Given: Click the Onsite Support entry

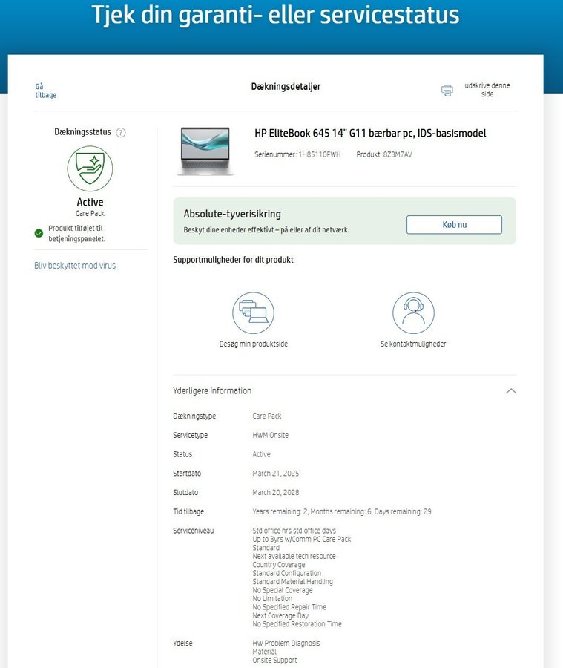Looking at the screenshot, I should [x=274, y=661].
